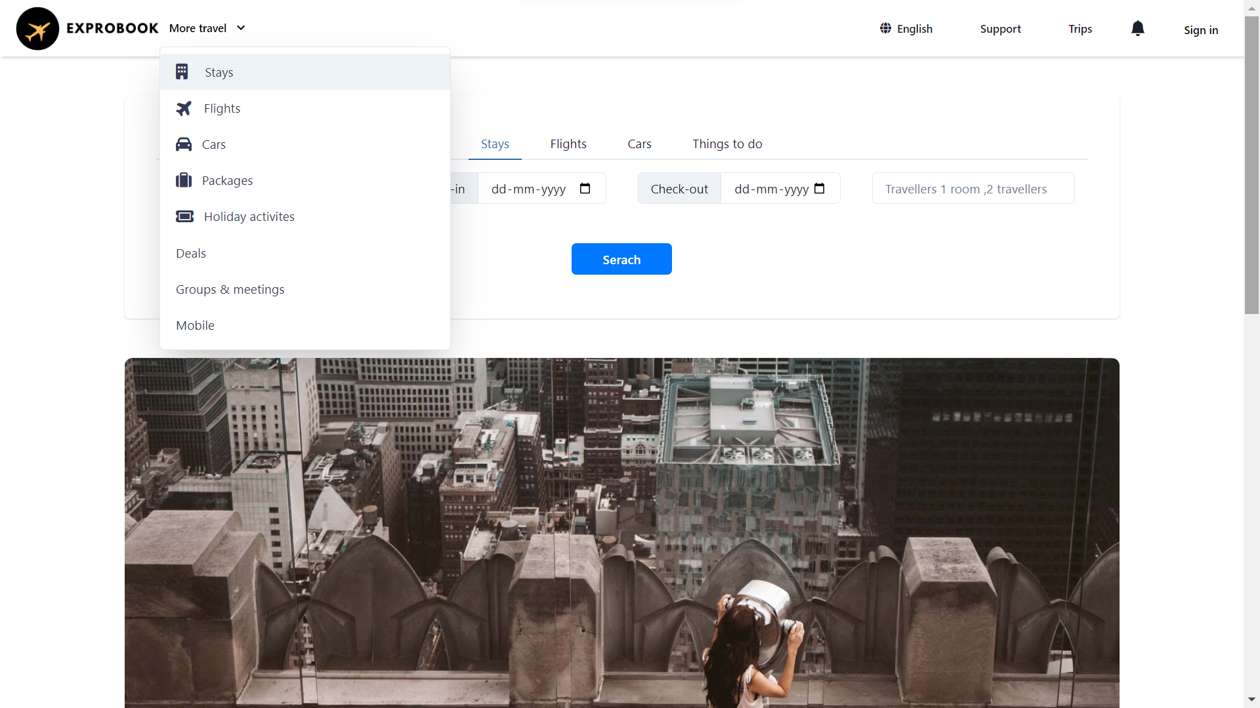Click the blue Serach button
Image resolution: width=1260 pixels, height=708 pixels.
click(x=621, y=259)
